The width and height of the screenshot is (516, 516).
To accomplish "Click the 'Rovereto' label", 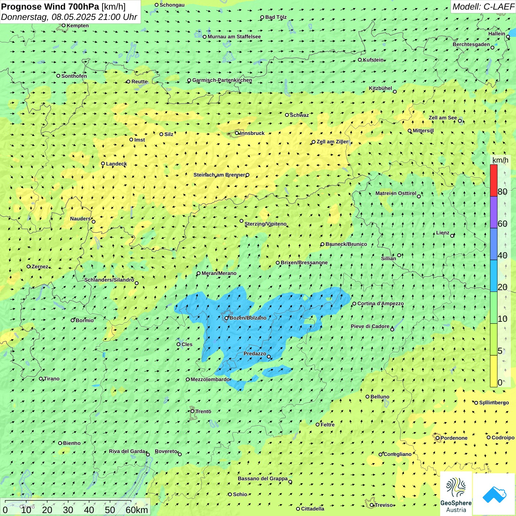I will (x=166, y=451).
